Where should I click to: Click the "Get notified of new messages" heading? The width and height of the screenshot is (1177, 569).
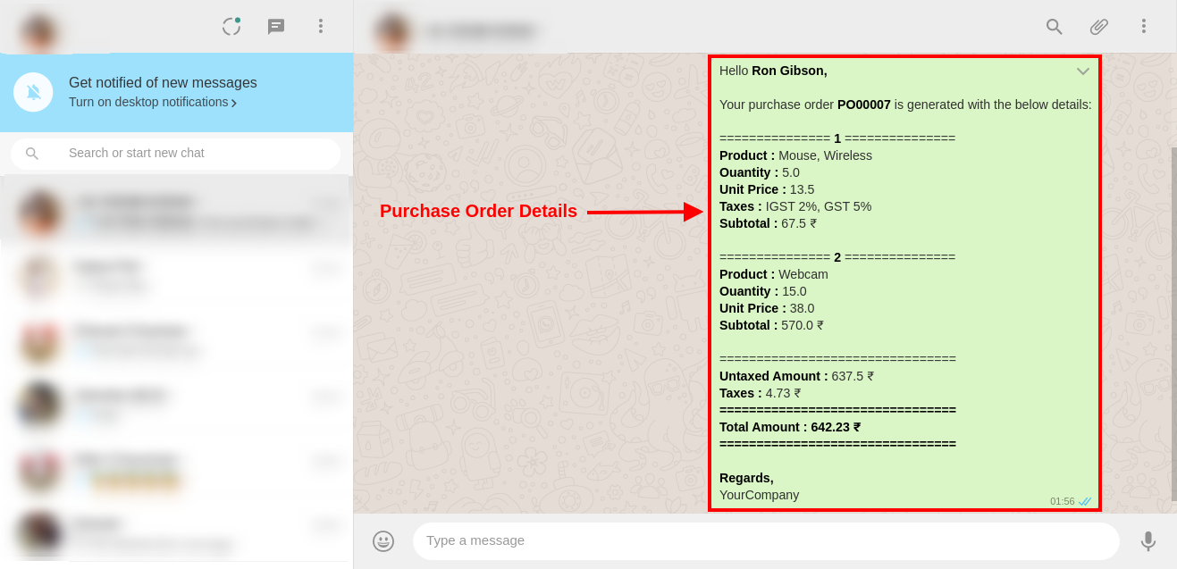(x=163, y=82)
